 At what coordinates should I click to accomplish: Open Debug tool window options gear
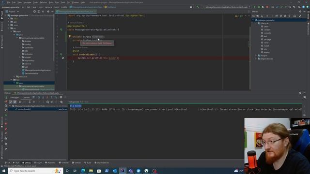point(300,93)
